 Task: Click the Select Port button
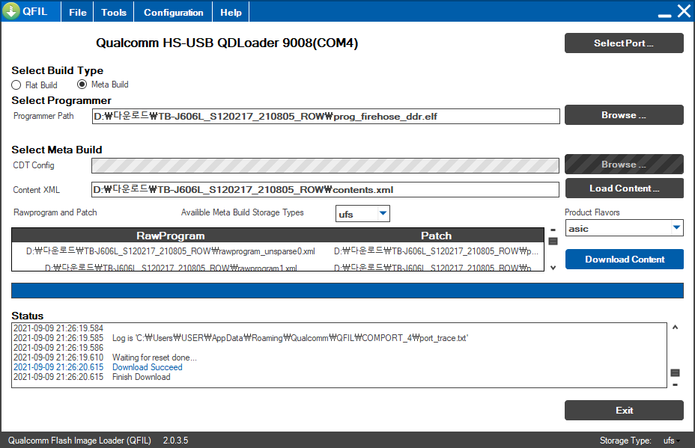pyautogui.click(x=624, y=43)
